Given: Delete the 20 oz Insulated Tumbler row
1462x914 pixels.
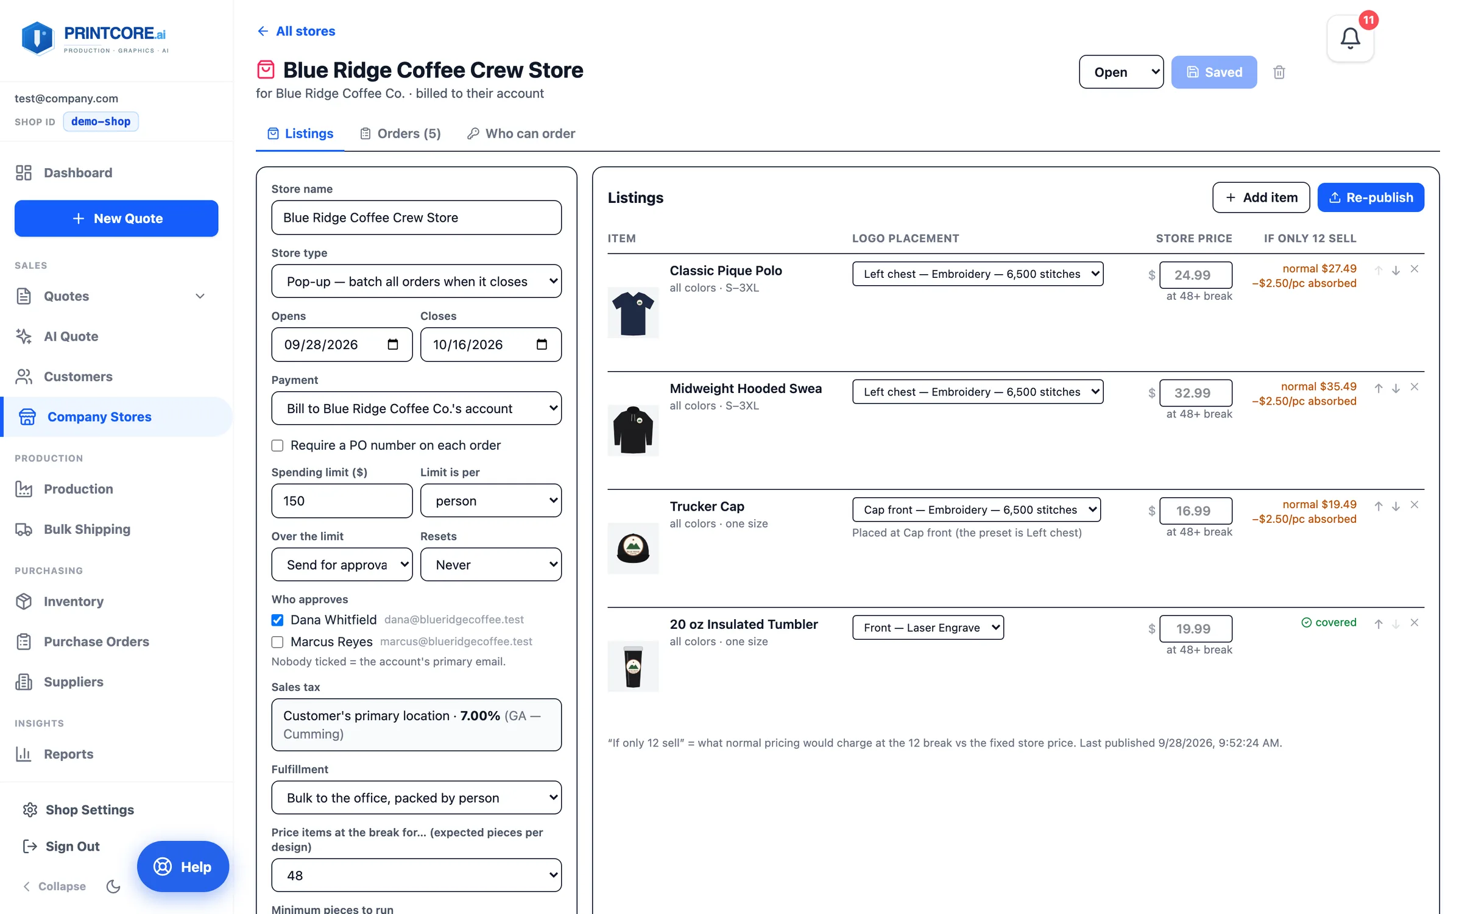Looking at the screenshot, I should [x=1414, y=623].
